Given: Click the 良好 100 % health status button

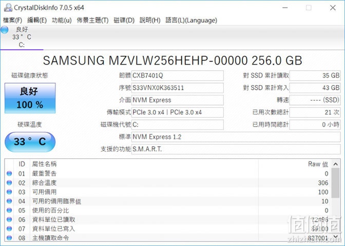Looking at the screenshot, I should [x=30, y=98].
